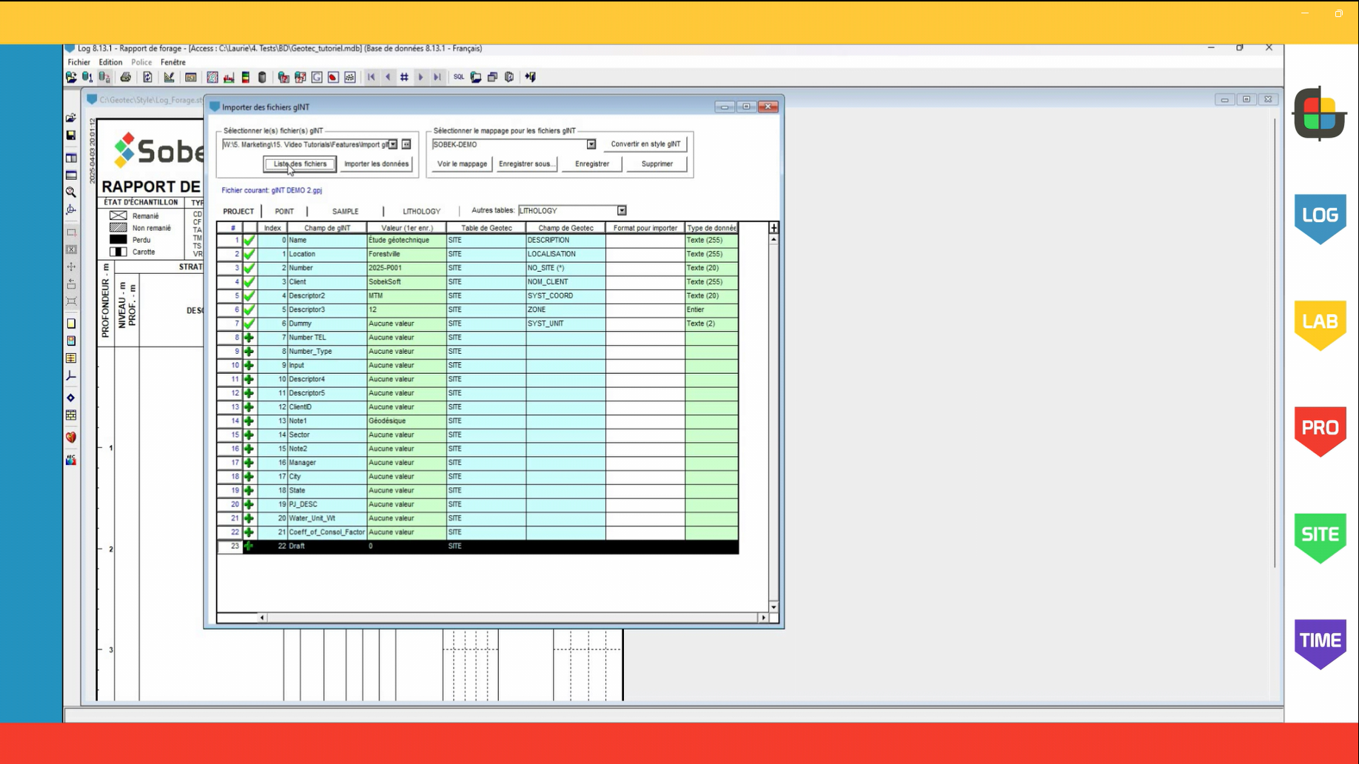Viewport: 1359px width, 764px height.
Task: Click the cascade windows toolbar icon
Action: pyautogui.click(x=492, y=77)
